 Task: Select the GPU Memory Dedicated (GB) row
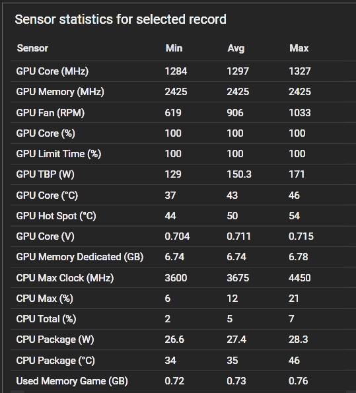pos(183,257)
